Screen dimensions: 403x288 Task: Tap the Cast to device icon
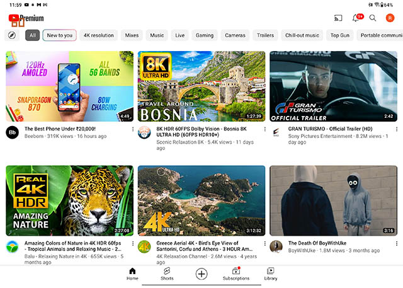[x=338, y=18]
